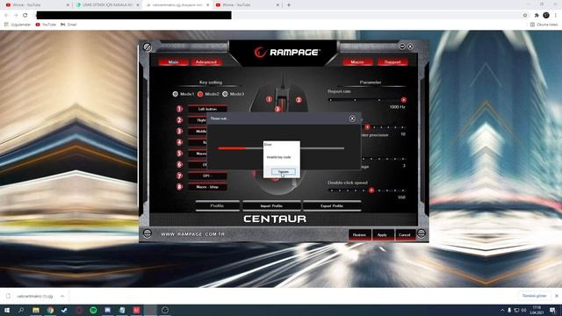Click key number 6 icon in list
The height and width of the screenshot is (316, 562).
[x=179, y=164]
